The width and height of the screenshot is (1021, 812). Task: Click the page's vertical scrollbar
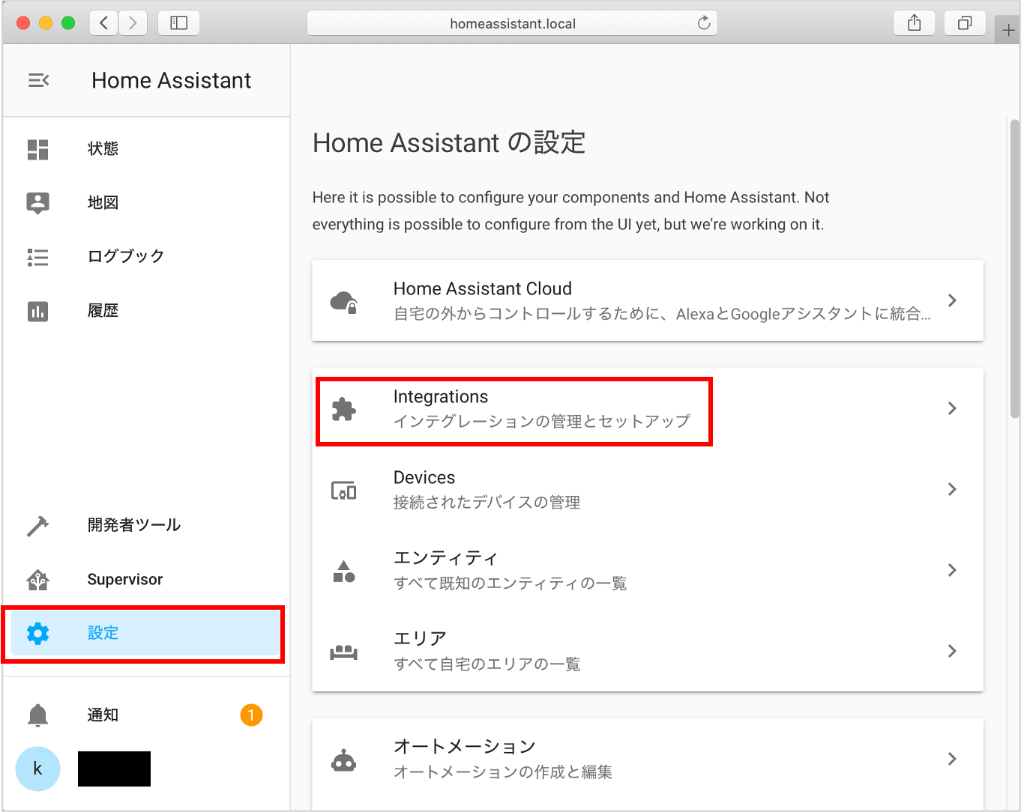point(1014,268)
